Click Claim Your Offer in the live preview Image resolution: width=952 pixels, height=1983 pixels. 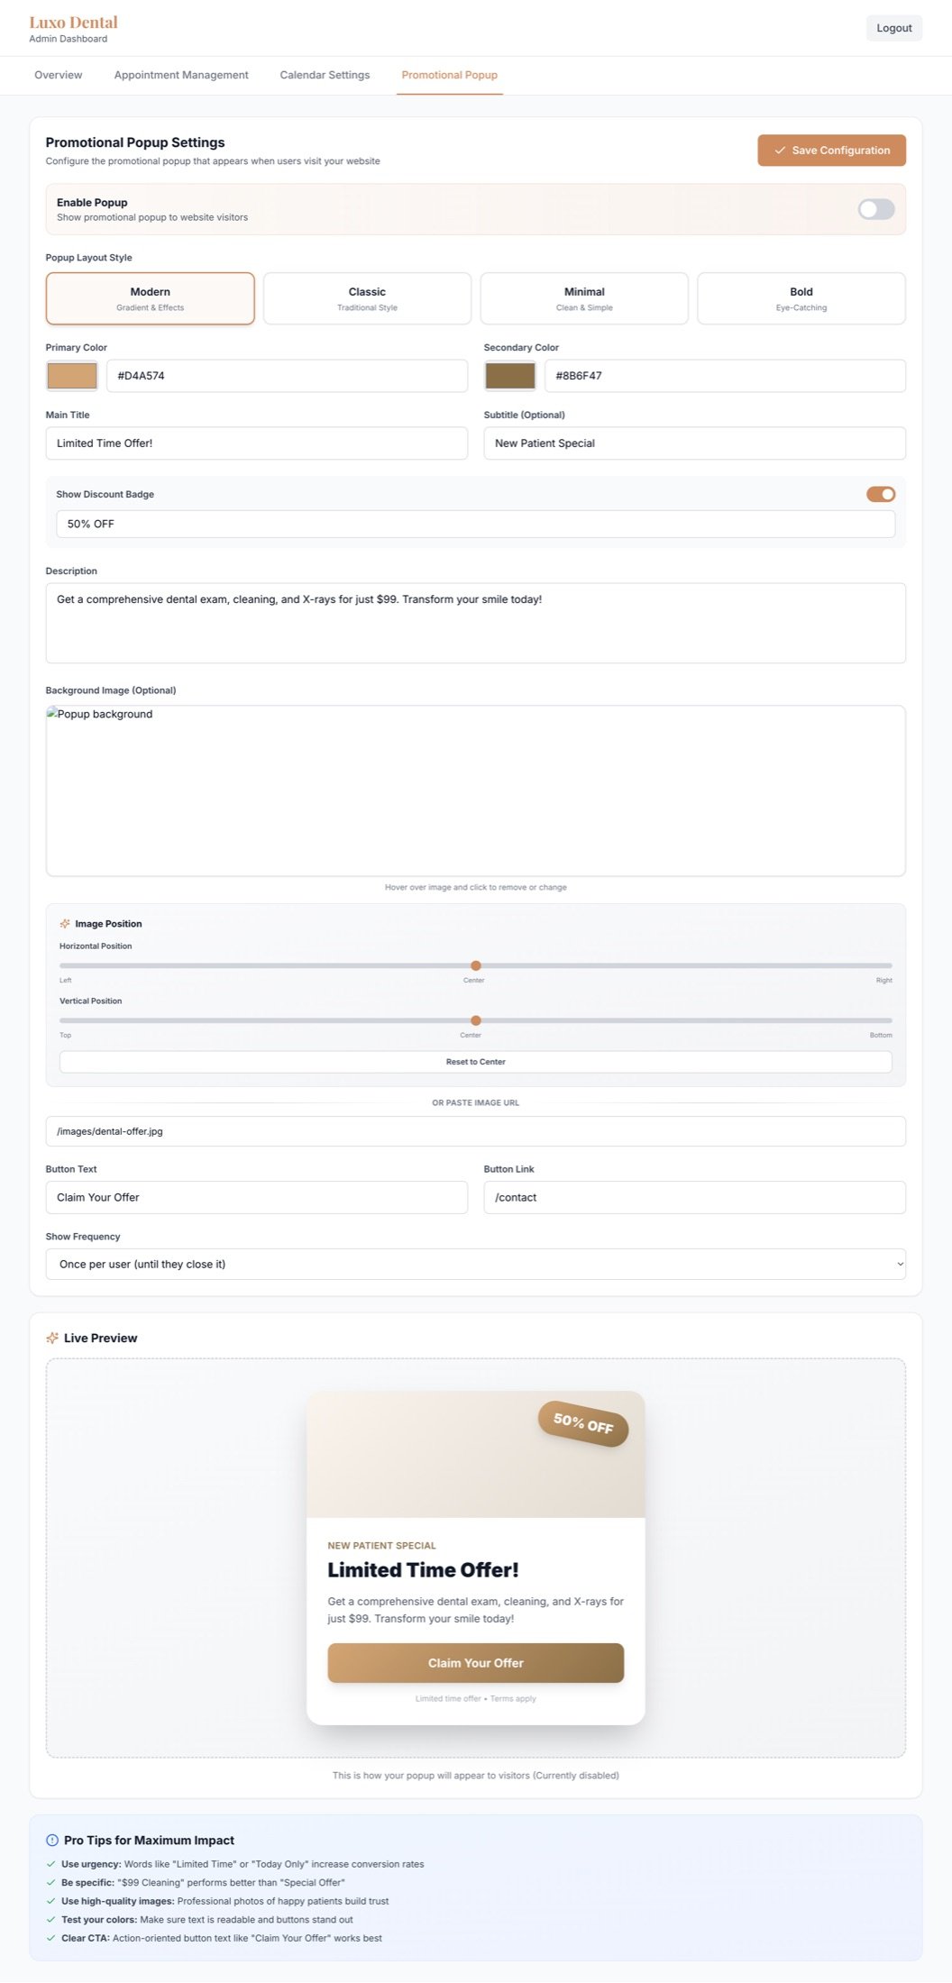tap(475, 1662)
